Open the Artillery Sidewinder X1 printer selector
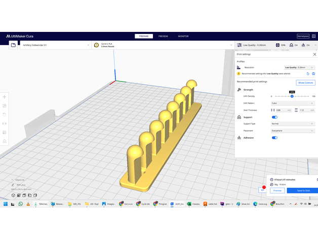Viewport: 318px width, 239px height. 54,45
